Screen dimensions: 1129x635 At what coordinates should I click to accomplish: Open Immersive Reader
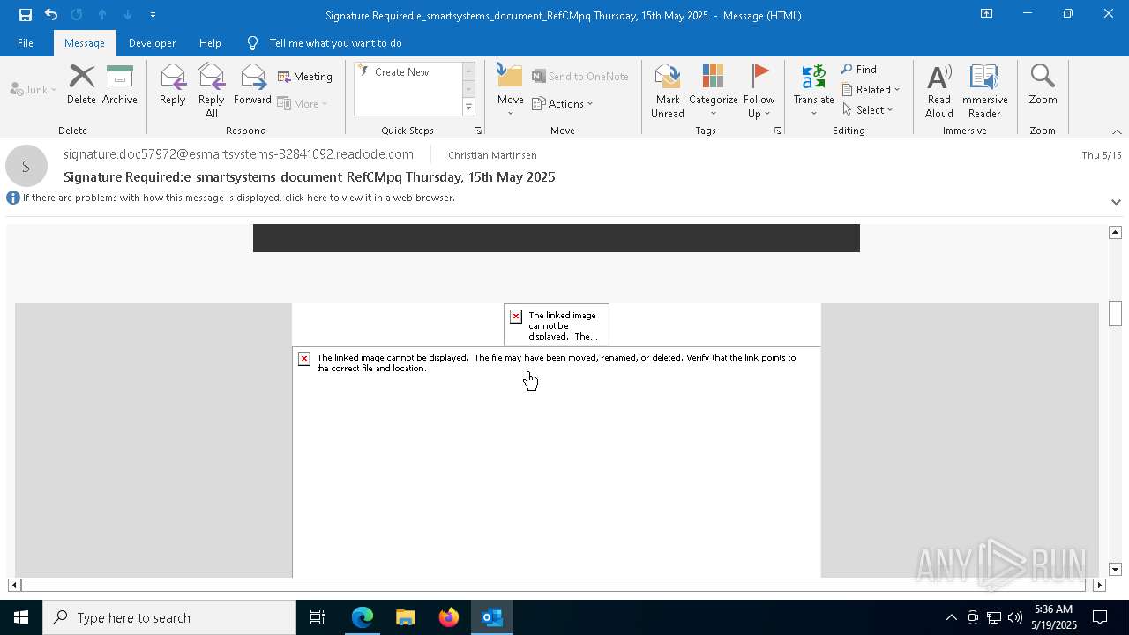(x=983, y=90)
